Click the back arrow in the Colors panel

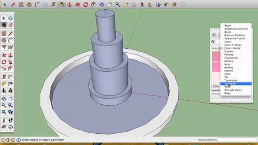[213, 48]
